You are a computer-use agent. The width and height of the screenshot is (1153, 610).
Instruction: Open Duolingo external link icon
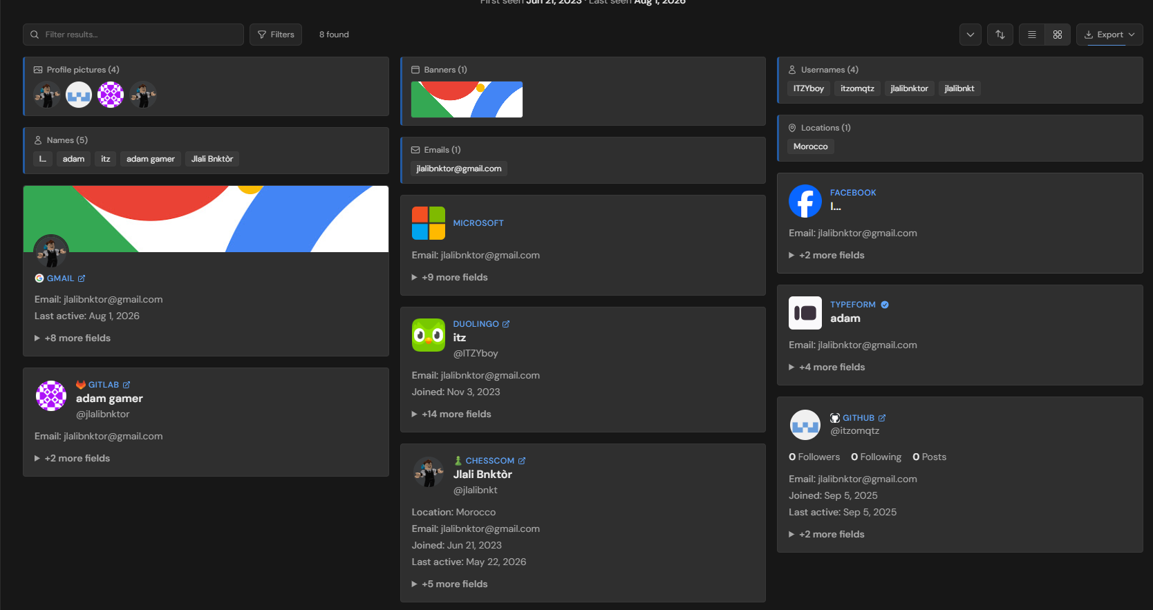click(x=506, y=324)
